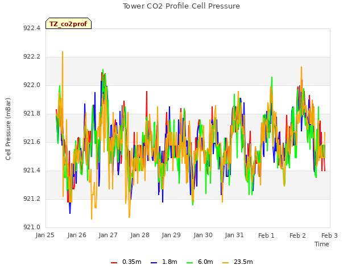
Task: Click the TZ_co2prof annotation label
Action: pos(68,23)
